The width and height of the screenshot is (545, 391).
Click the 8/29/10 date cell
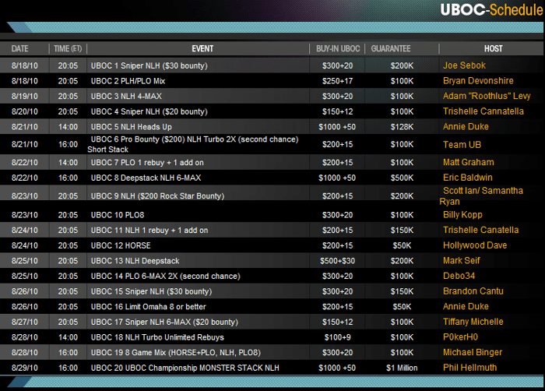[25, 368]
